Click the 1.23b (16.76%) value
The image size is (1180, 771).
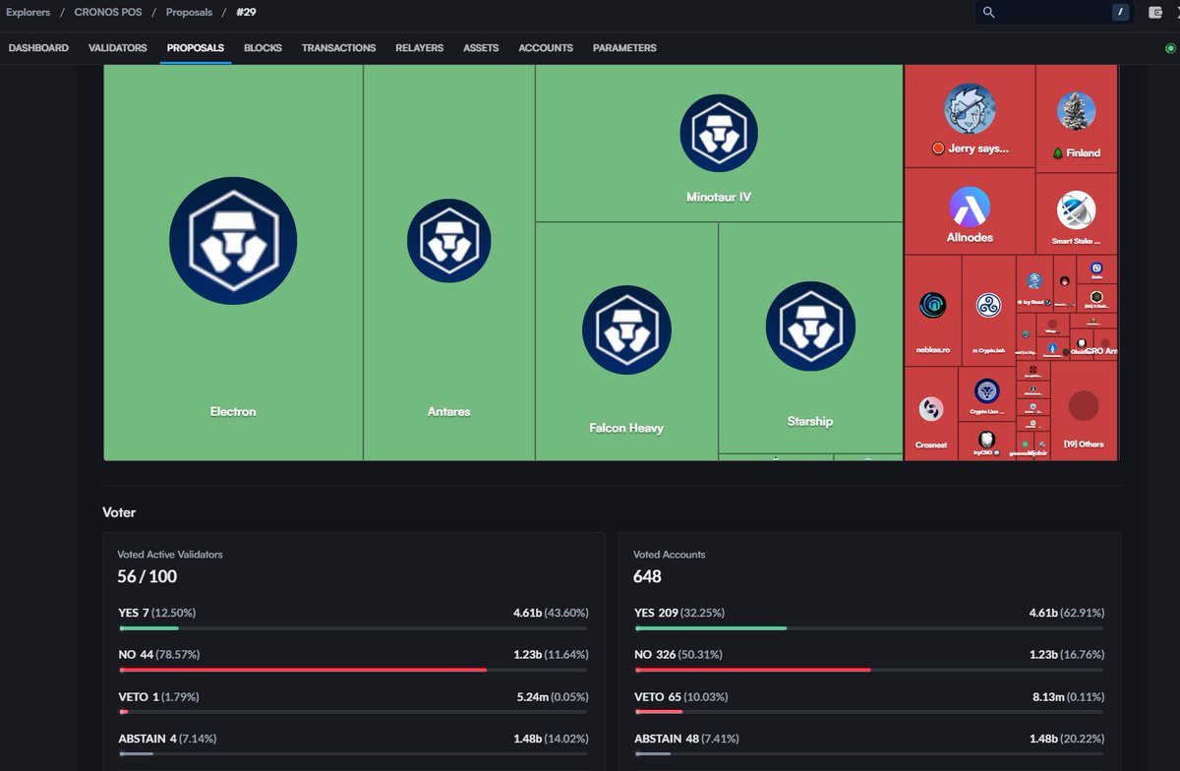click(1066, 654)
